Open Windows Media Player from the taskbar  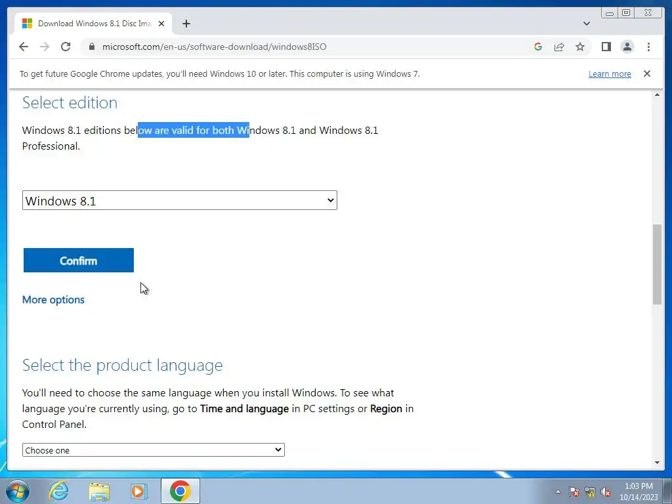click(x=139, y=491)
